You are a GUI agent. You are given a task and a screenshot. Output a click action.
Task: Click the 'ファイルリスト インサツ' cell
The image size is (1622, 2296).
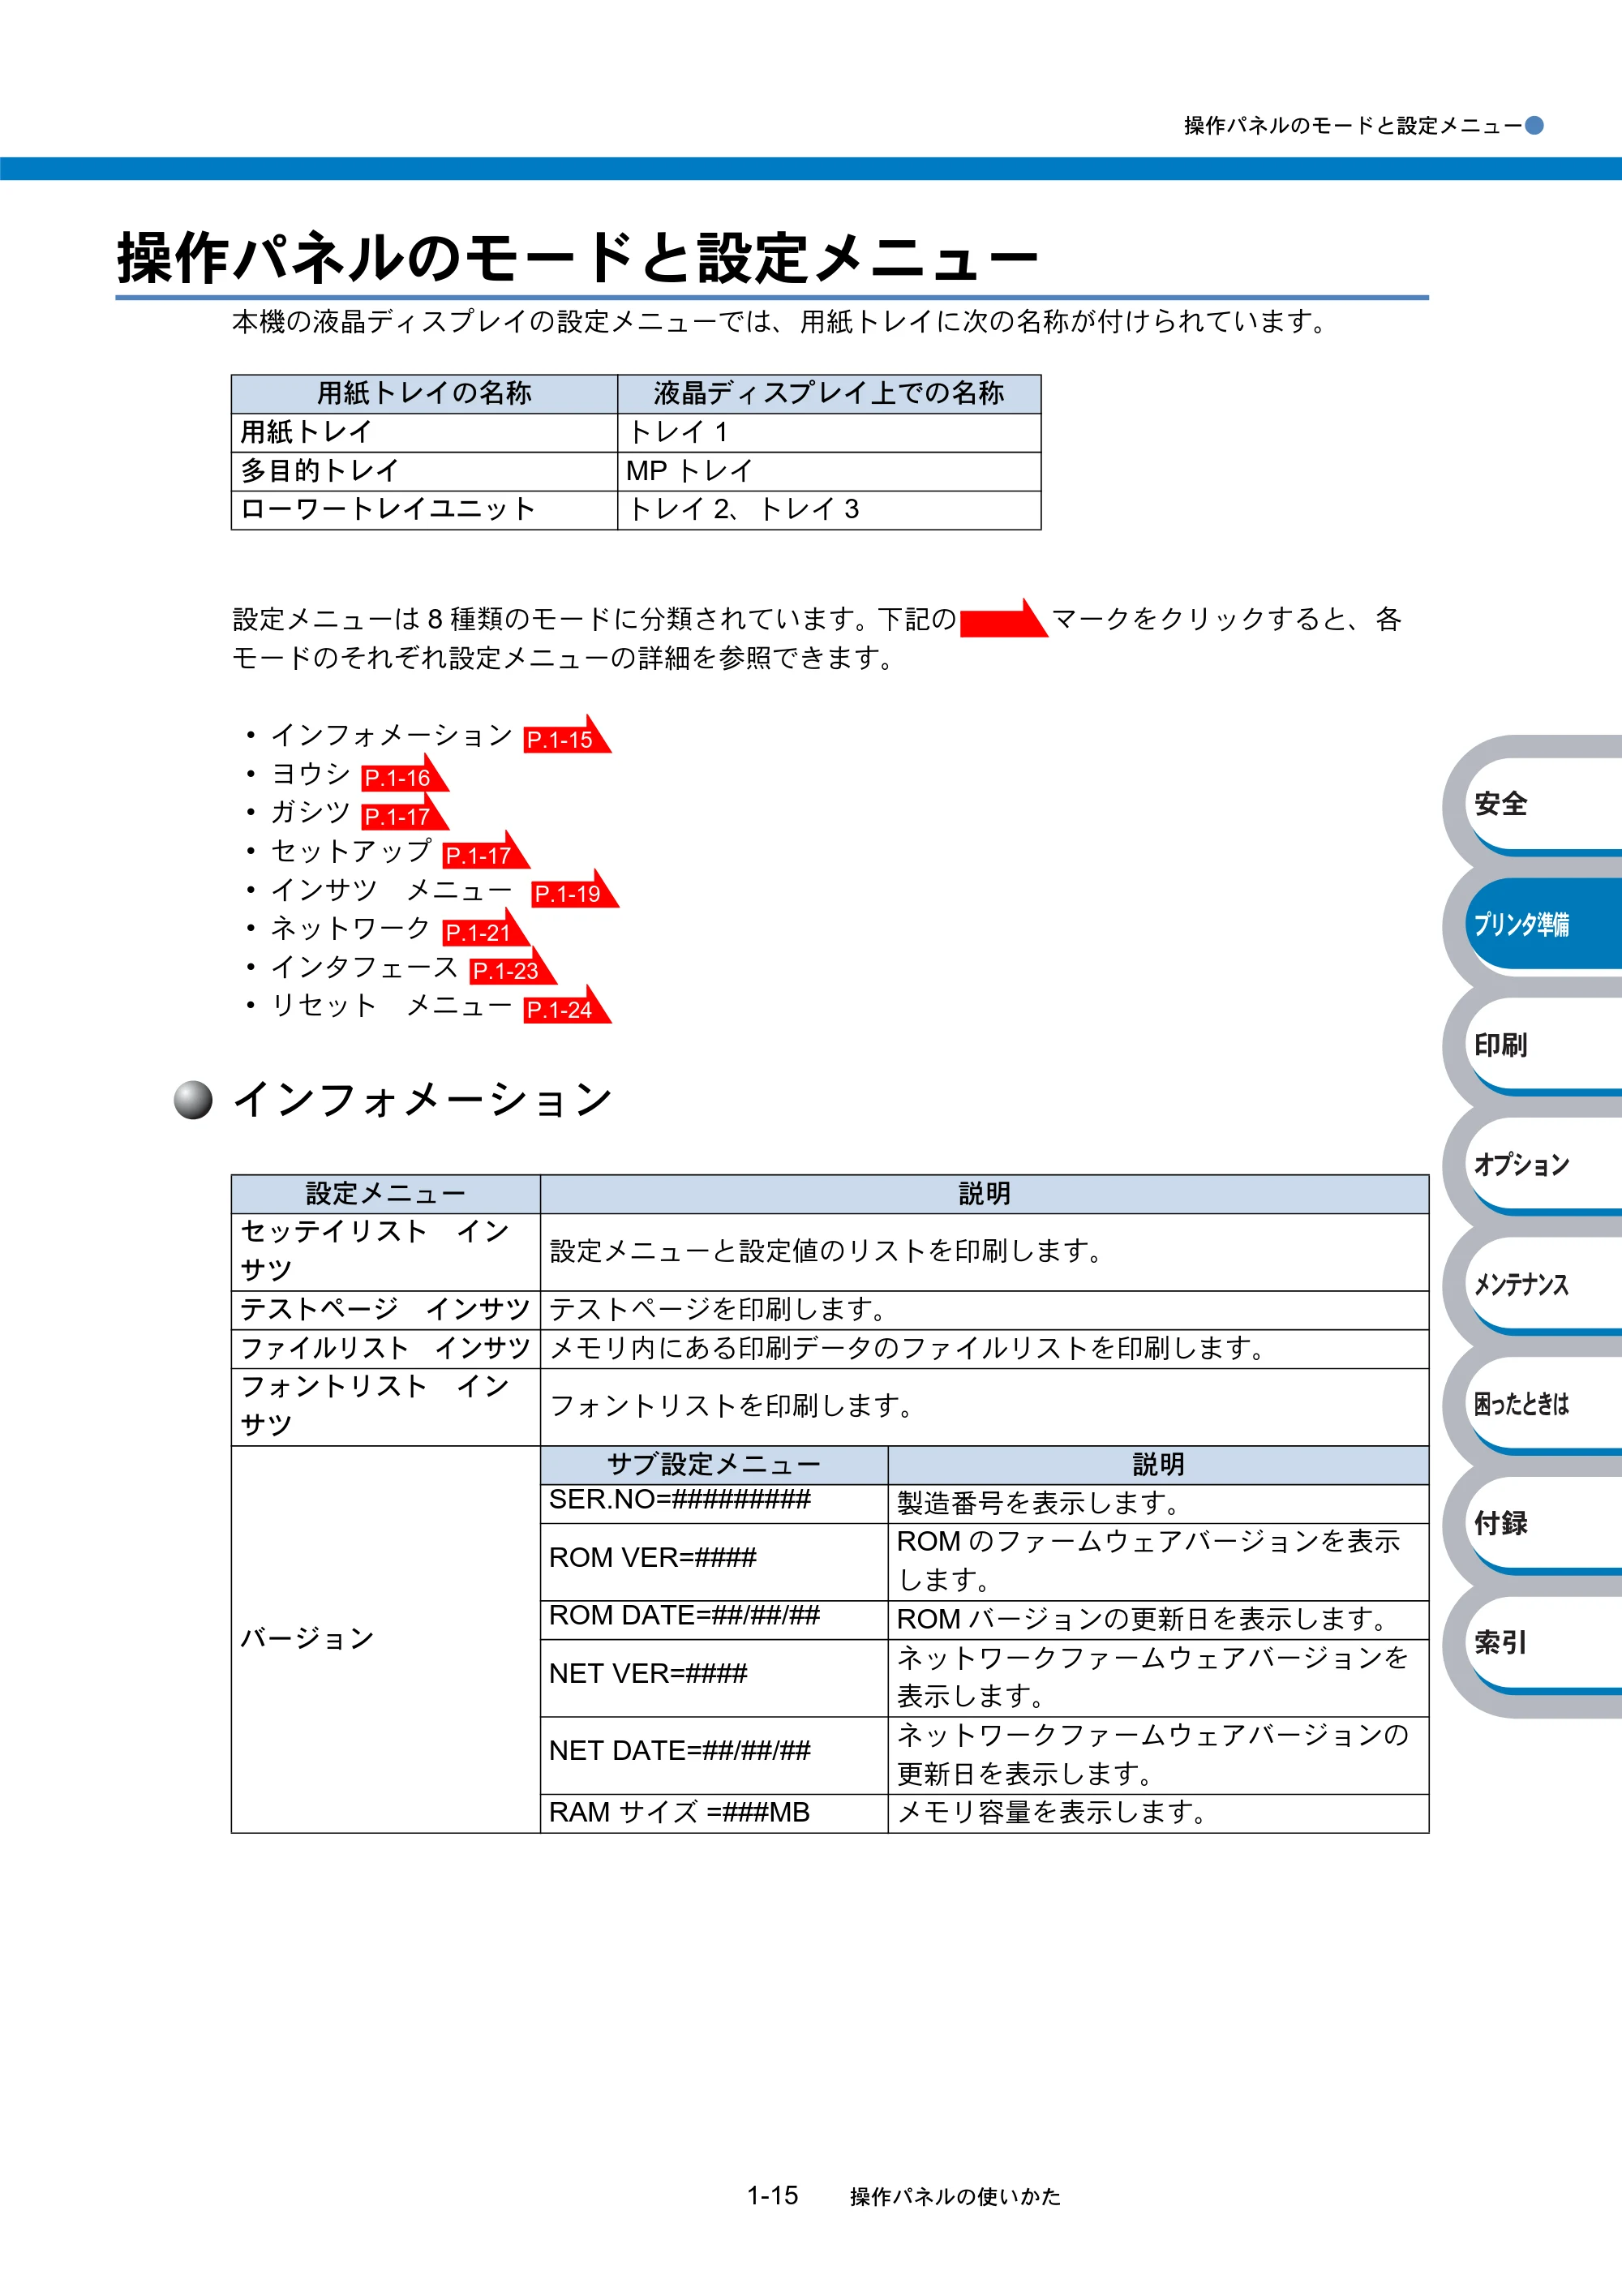tap(385, 1348)
